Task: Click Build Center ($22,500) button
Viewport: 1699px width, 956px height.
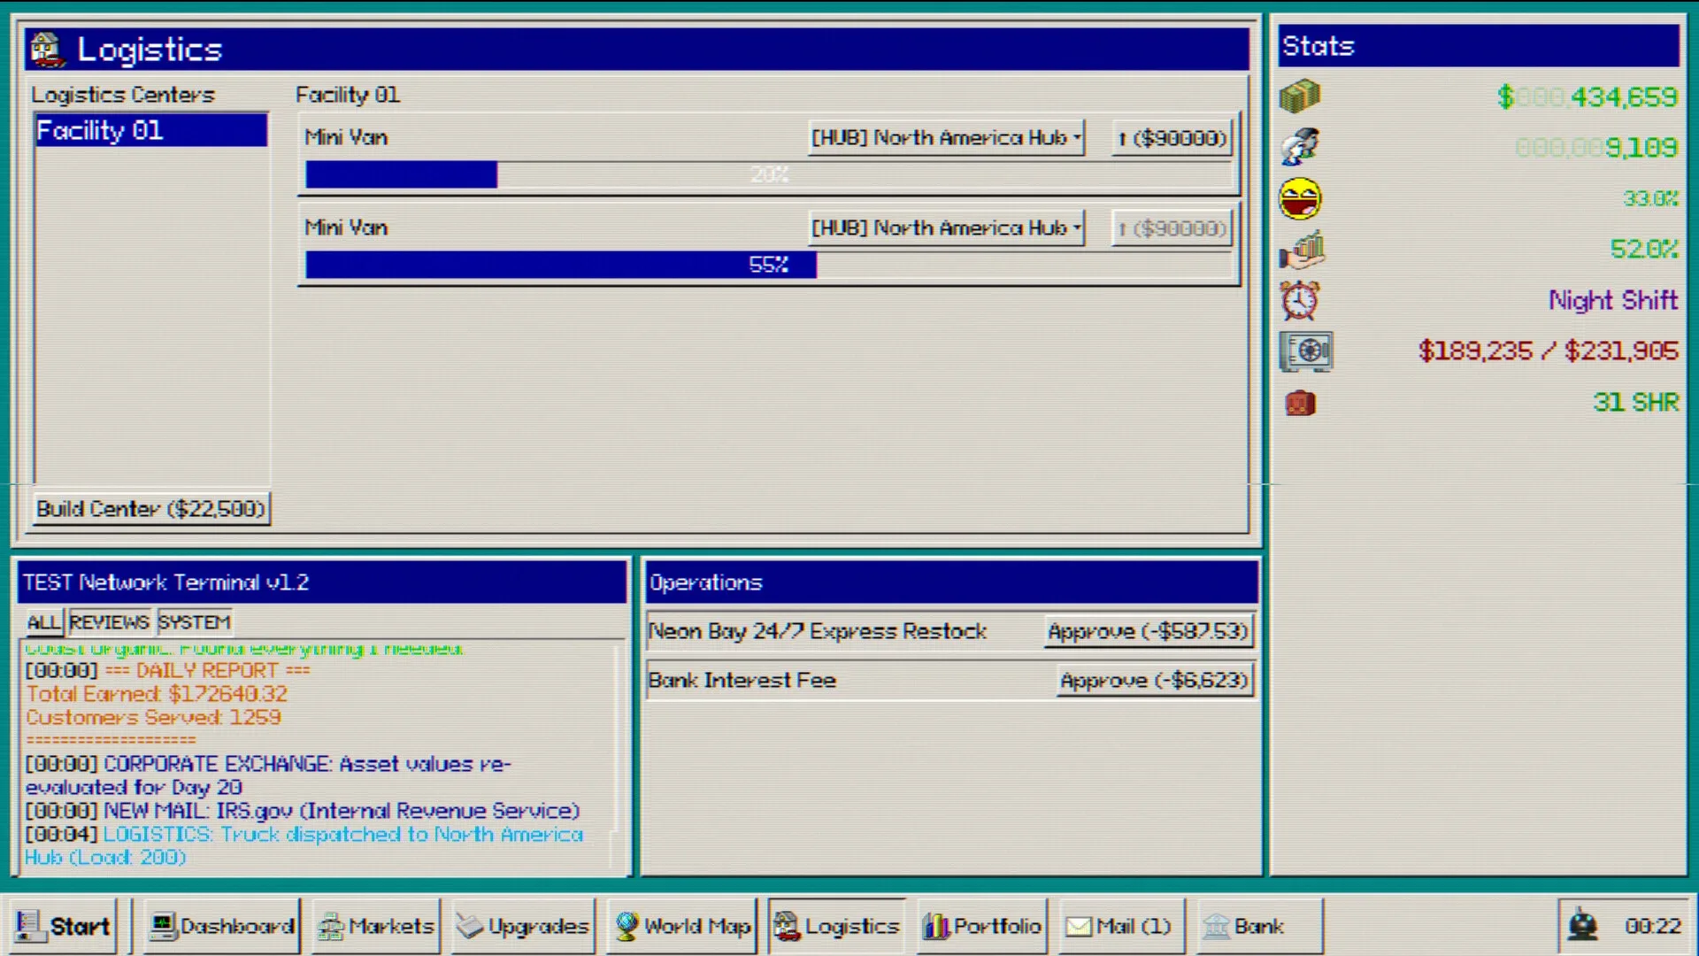Action: pyautogui.click(x=151, y=509)
